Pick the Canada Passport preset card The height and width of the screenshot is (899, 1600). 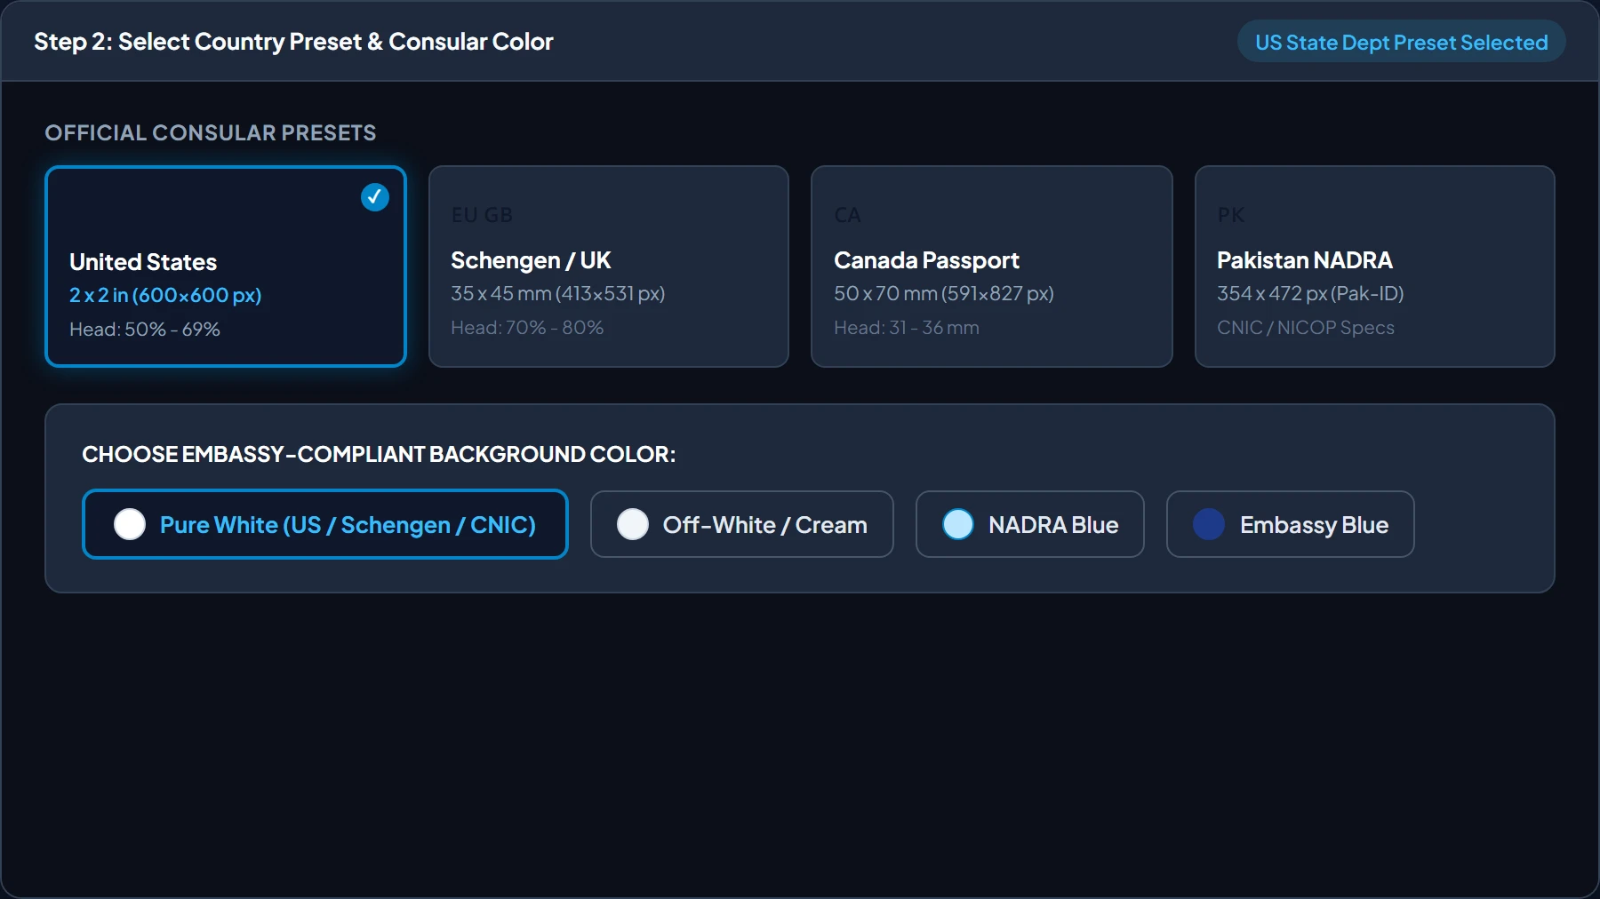point(992,267)
